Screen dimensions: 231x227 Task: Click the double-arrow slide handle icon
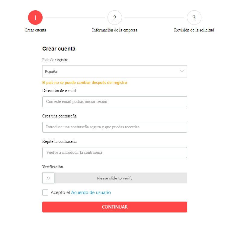point(48,178)
